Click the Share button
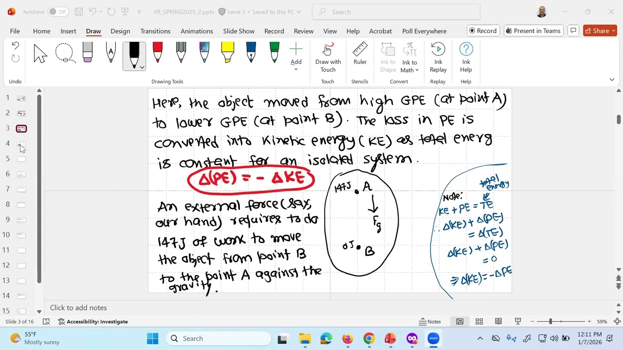The height and width of the screenshot is (350, 623). click(600, 31)
